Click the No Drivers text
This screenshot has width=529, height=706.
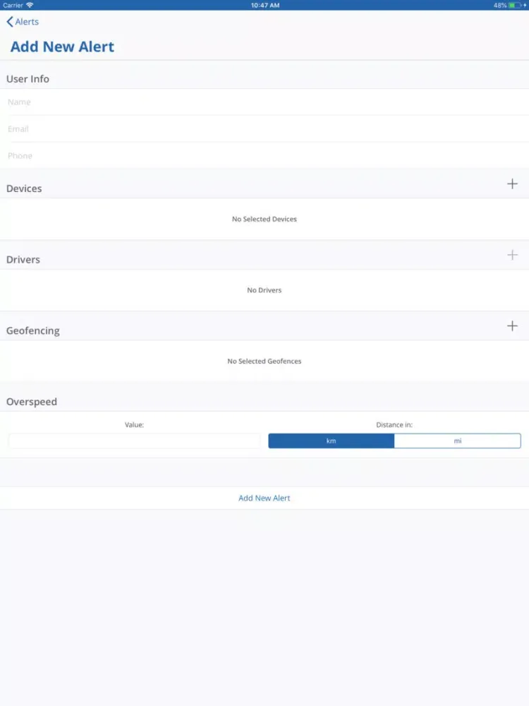[264, 290]
